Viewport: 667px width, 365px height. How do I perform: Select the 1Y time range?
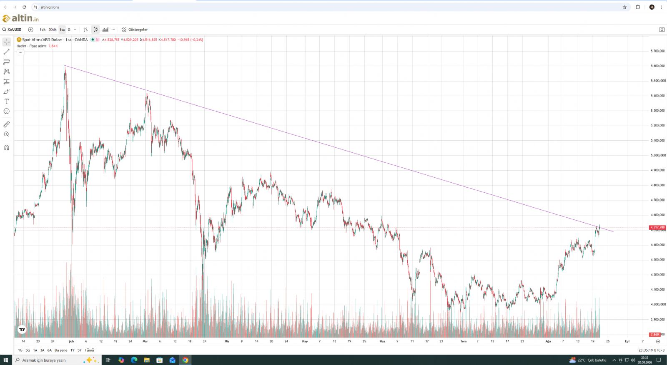pos(73,350)
